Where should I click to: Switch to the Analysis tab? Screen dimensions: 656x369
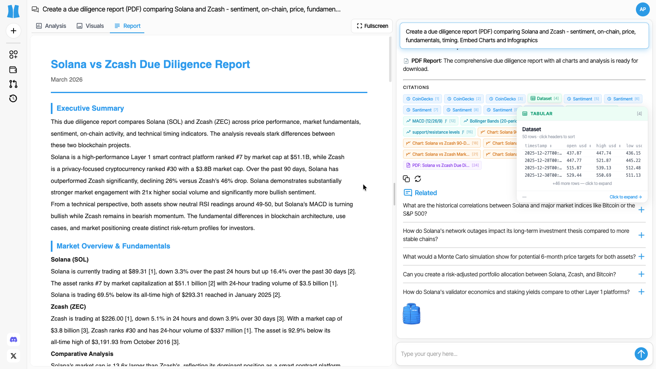pos(51,26)
